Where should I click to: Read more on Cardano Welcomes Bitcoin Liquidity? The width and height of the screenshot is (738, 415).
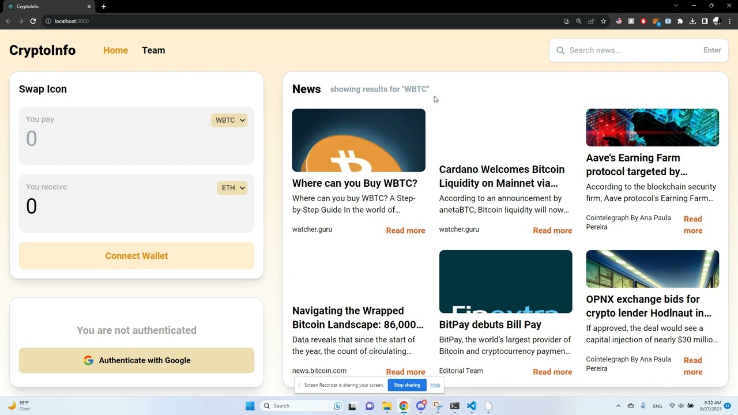point(552,231)
